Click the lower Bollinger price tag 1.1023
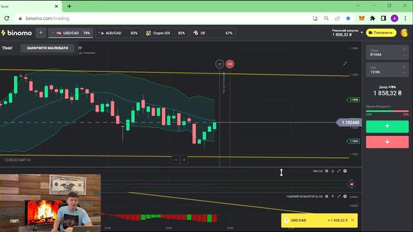The width and height of the screenshot is (413, 232). pyautogui.click(x=354, y=141)
